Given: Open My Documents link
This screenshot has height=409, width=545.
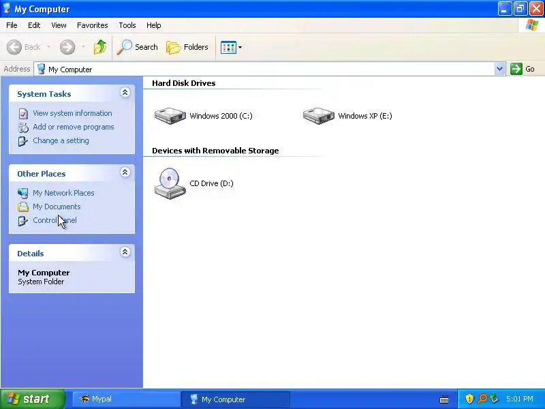Looking at the screenshot, I should pos(57,207).
